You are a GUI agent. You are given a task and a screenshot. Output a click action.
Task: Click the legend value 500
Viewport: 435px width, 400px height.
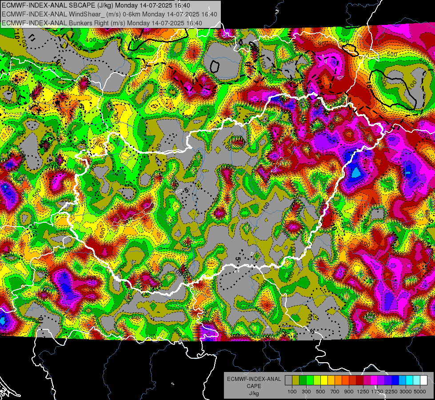(320, 392)
